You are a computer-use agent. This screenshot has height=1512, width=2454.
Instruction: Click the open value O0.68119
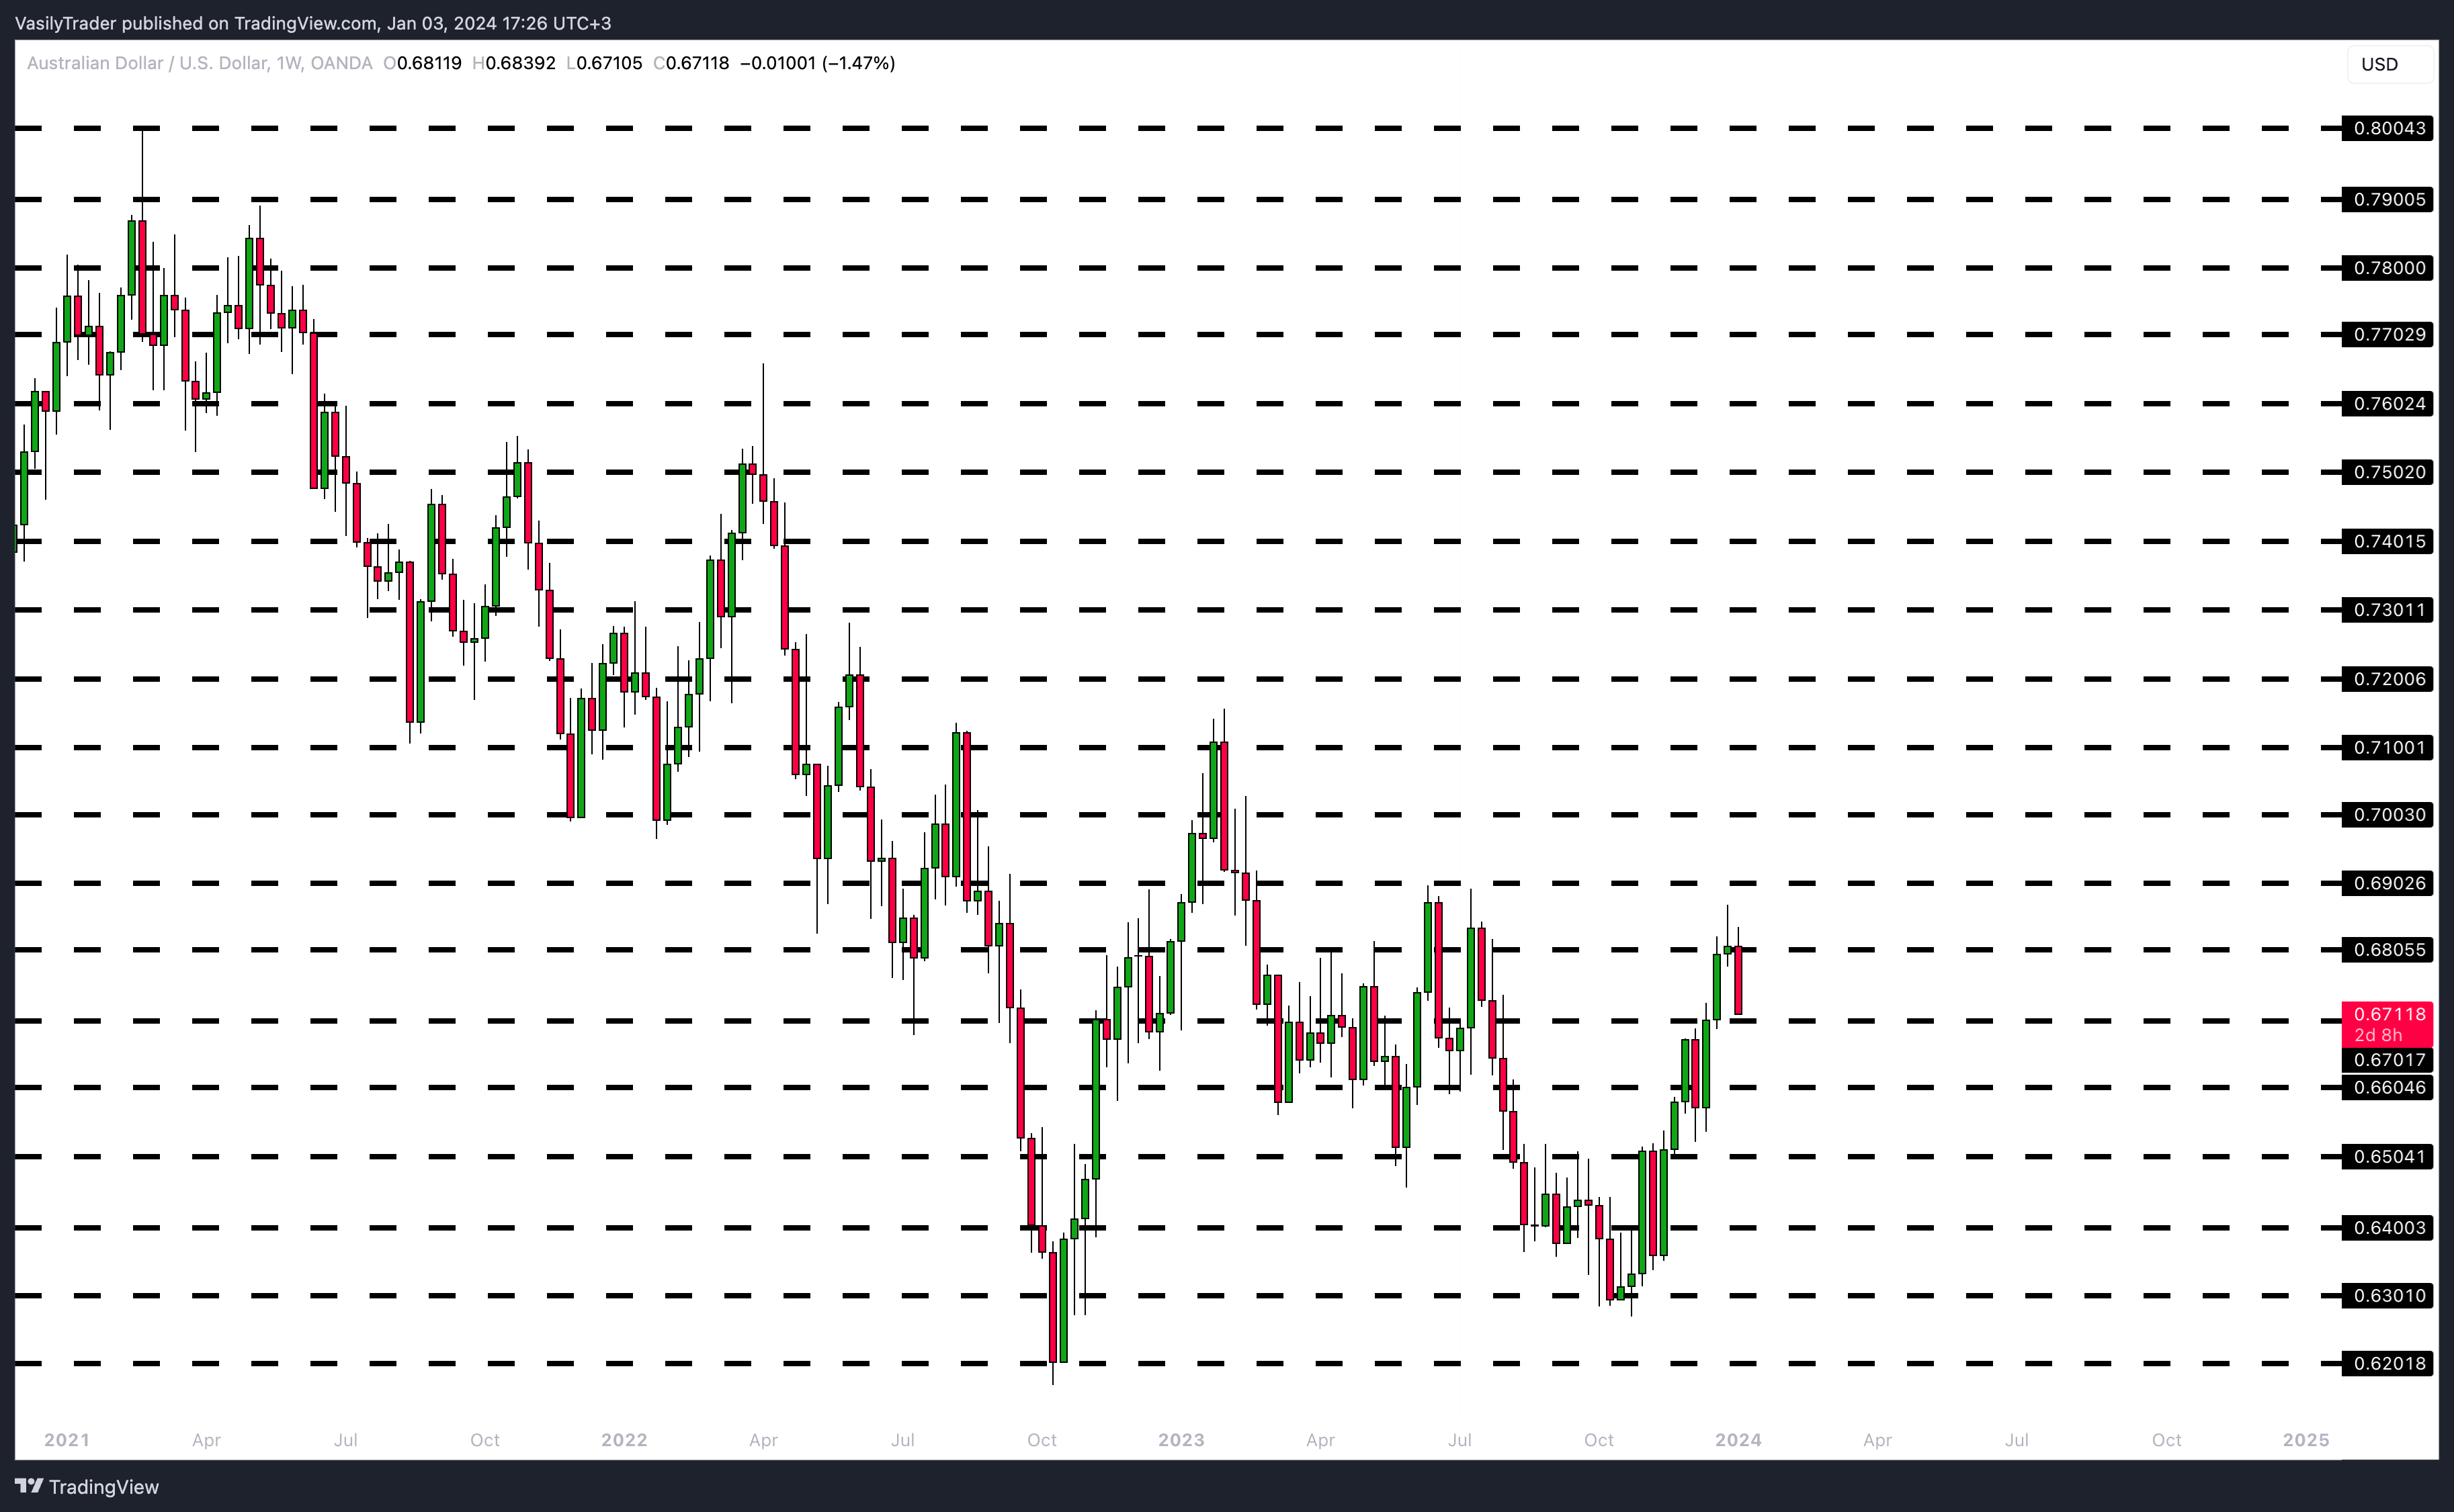(423, 63)
